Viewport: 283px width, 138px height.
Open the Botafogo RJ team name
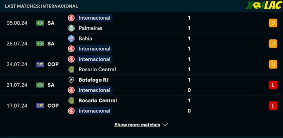(94, 80)
